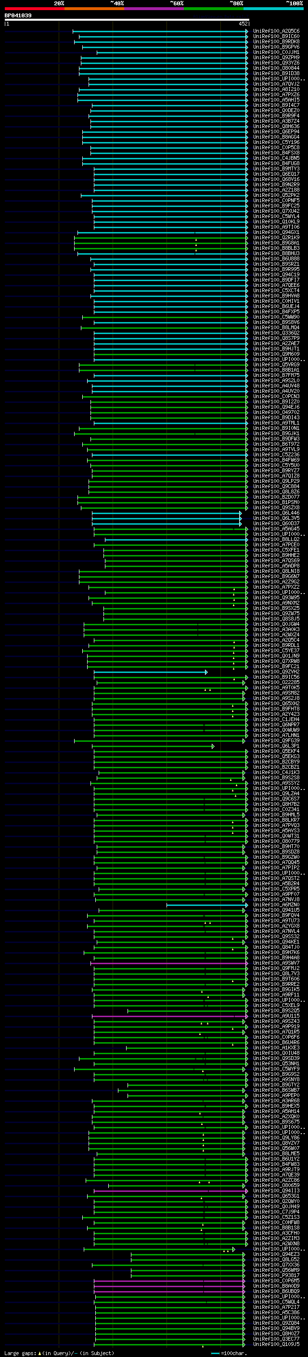Image resolution: width=308 pixels, height=1357 pixels.
Task: Select the label UniRef100_Q5EKF4
Action: (276, 752)
